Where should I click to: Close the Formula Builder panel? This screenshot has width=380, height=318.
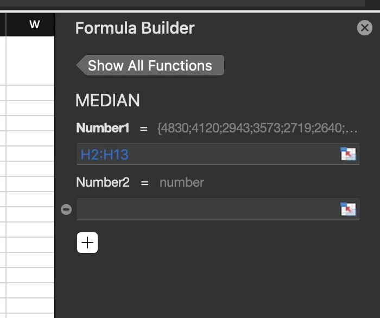(x=365, y=28)
